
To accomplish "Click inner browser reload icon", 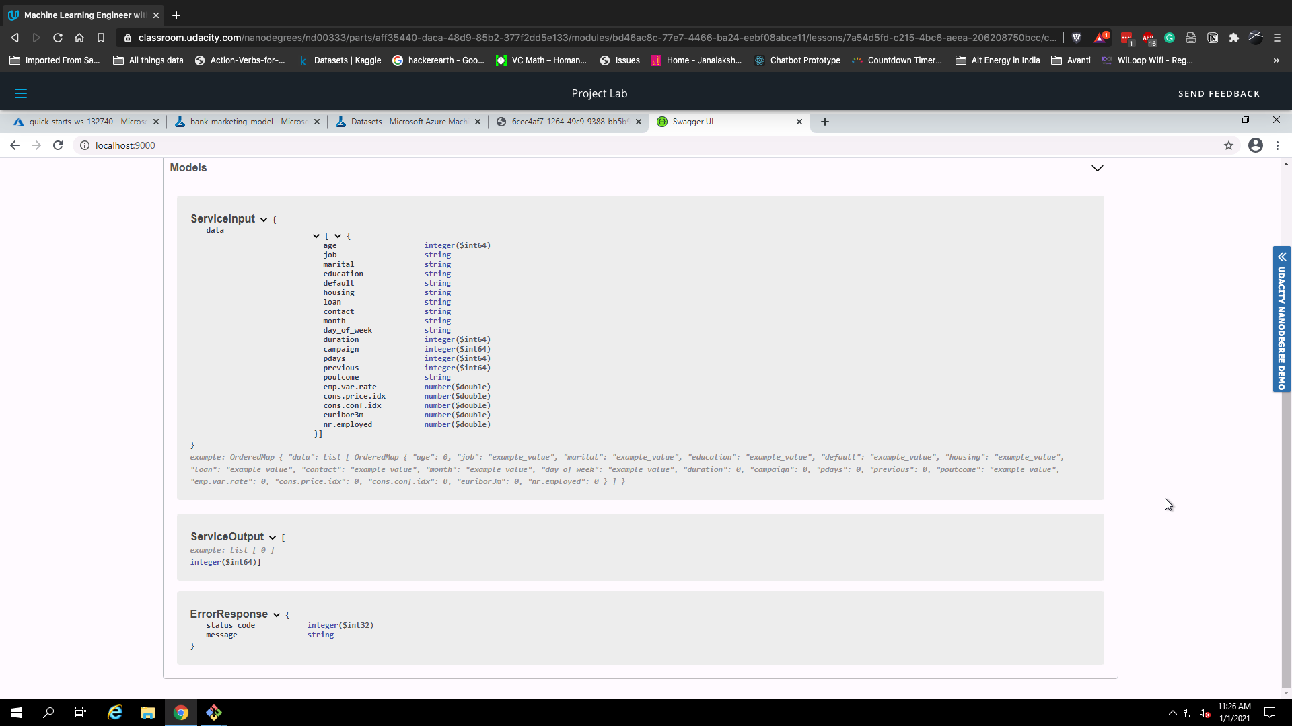I will (58, 145).
